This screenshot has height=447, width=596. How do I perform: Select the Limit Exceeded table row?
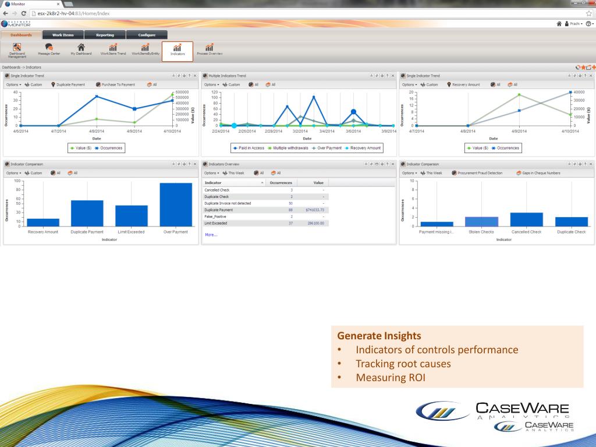(265, 223)
